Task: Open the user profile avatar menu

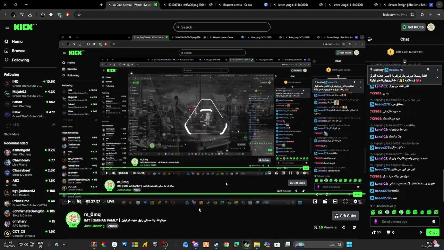Action: click(431, 27)
